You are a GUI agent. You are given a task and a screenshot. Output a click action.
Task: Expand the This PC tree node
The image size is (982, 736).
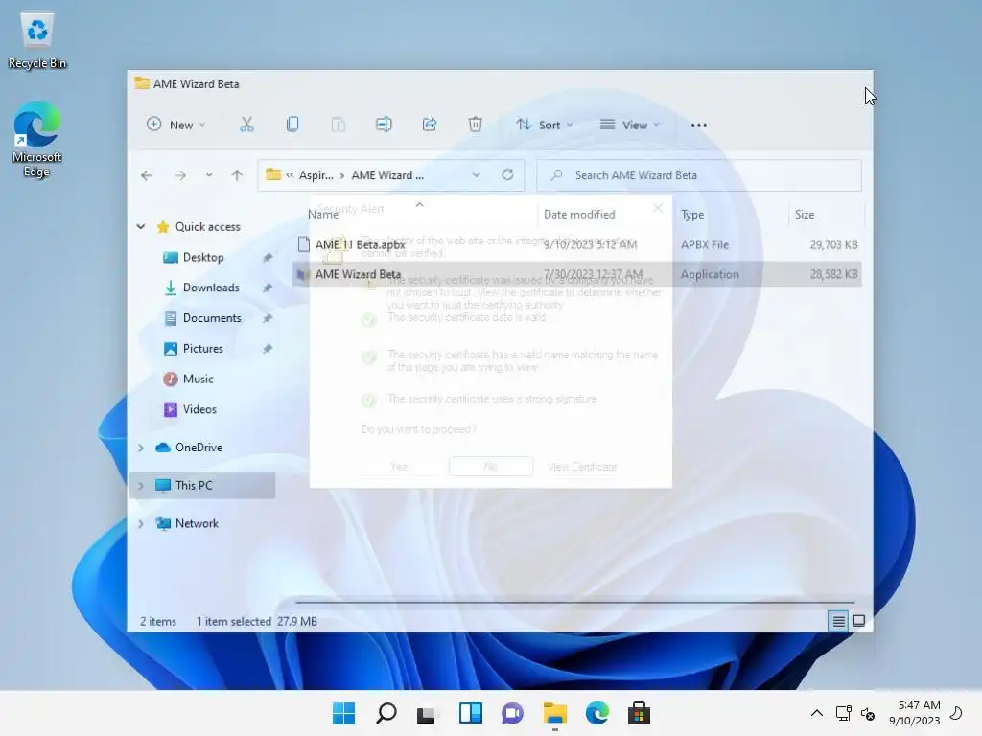click(141, 486)
